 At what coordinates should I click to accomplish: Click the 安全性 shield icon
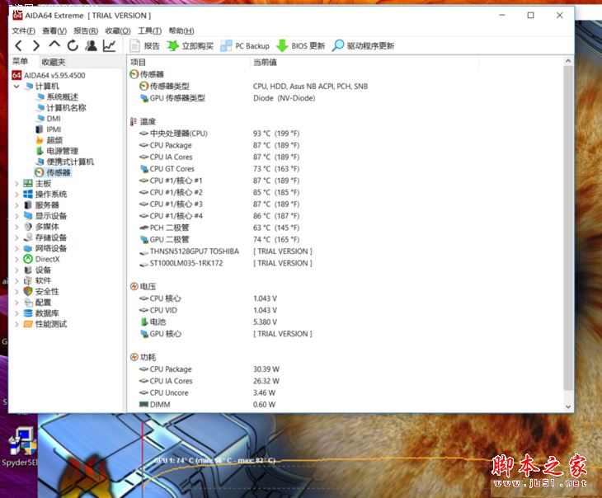coord(28,291)
